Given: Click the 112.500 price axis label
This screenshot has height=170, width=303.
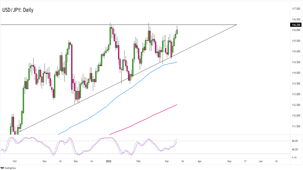Looking at the screenshot, I should click(x=296, y=105).
